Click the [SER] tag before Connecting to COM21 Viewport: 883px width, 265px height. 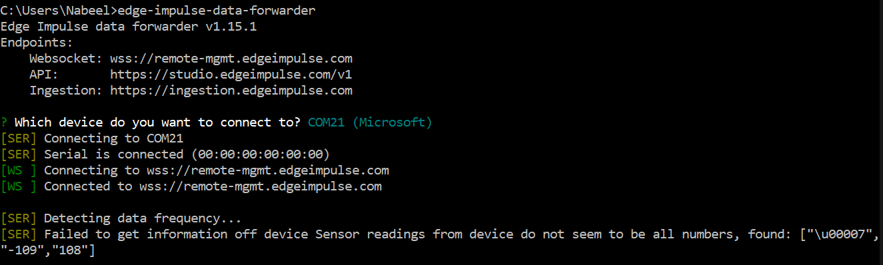point(19,138)
